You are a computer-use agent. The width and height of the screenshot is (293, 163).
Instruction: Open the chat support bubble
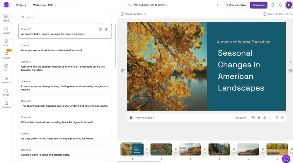[286, 159]
